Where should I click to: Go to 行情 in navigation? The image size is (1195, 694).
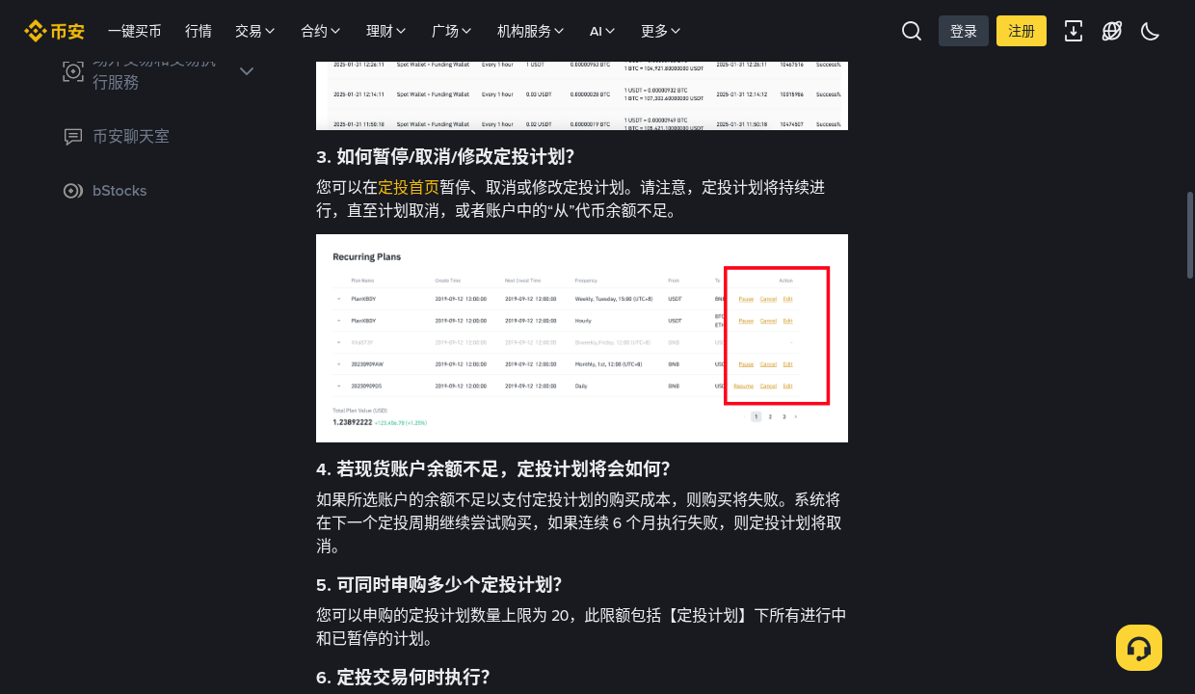coord(199,31)
